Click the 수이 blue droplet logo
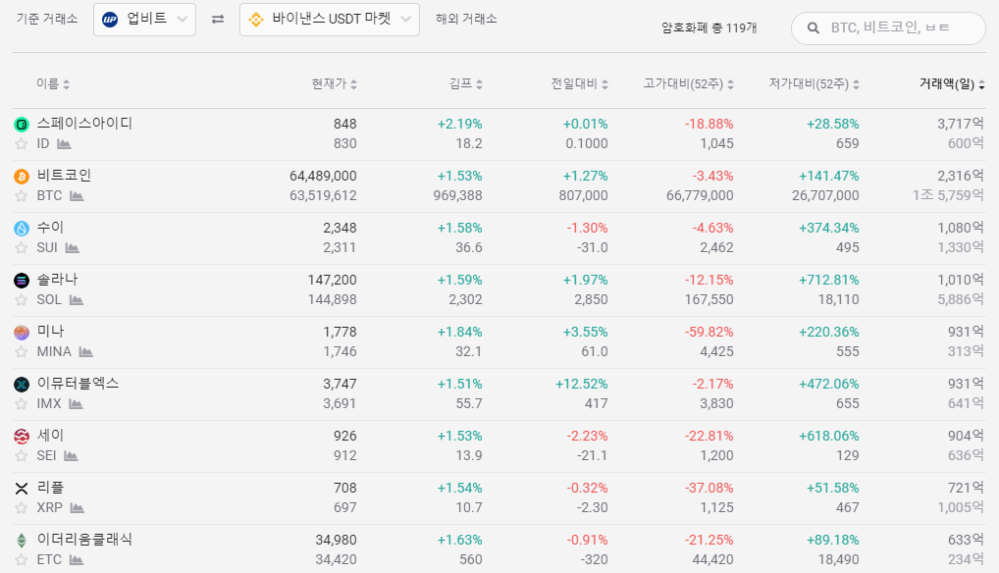Screen dimensions: 999x573 pos(22,229)
